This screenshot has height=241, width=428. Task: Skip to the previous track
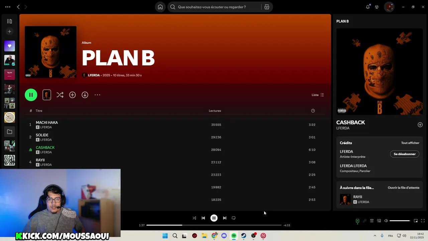[203, 218]
